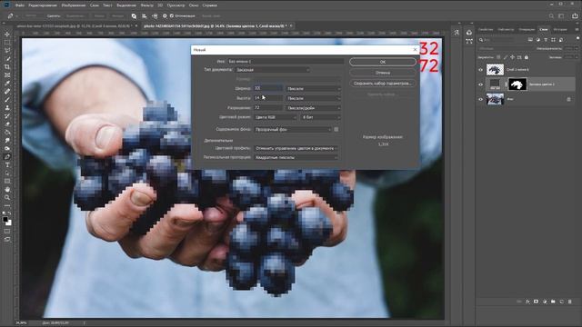582x327 pixels.
Task: Click the adjustment layer filter icon
Action: [537, 40]
